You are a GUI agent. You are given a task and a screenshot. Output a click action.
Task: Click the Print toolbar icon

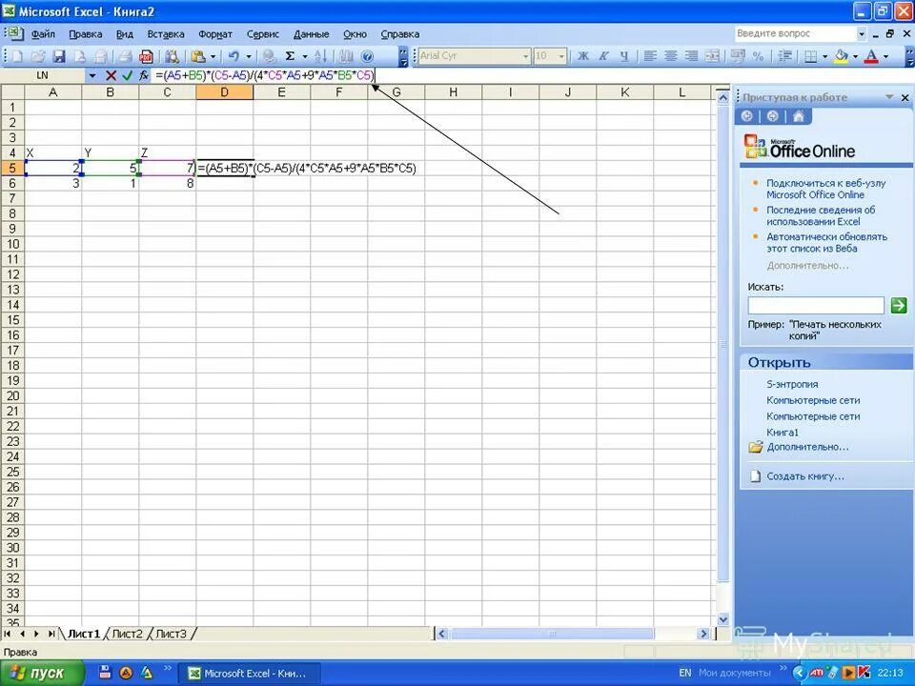[125, 56]
